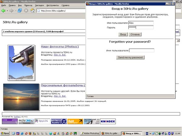Click the Вход login button
Viewport: 182px width, 136px height.
123,34
